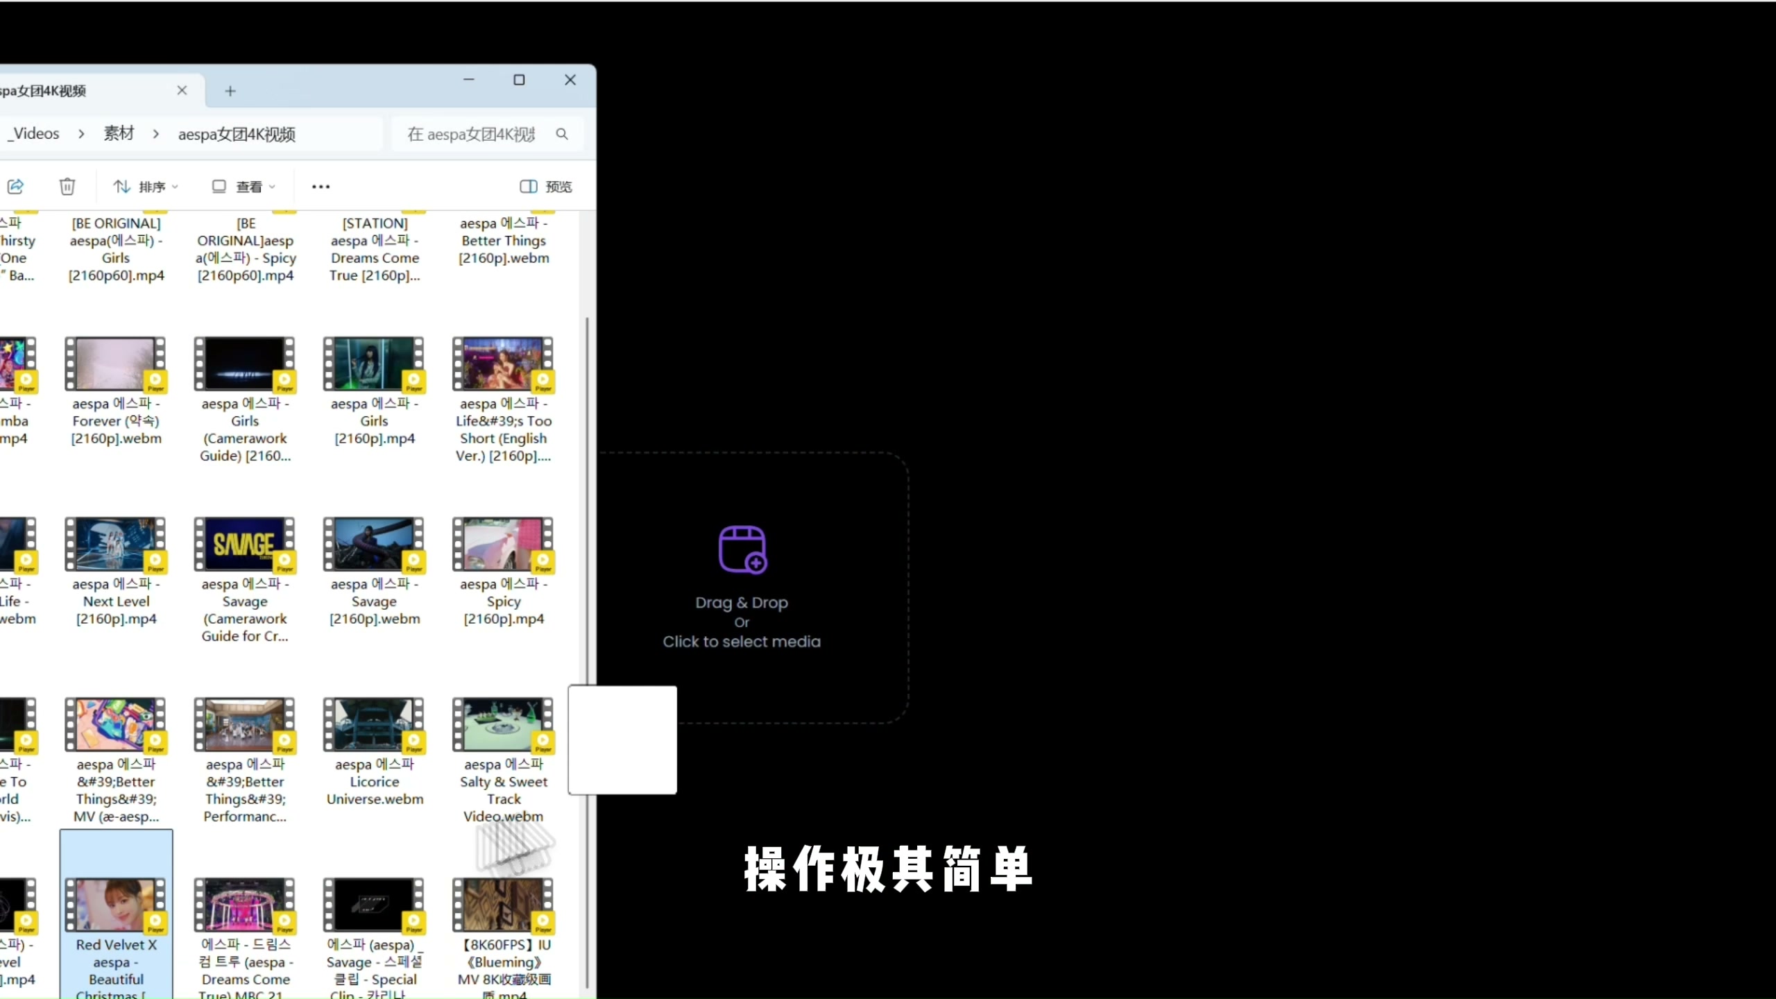Select Better Things Performance video thumbnail
This screenshot has width=1776, height=999.
click(244, 724)
